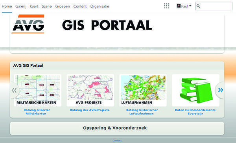The image size is (236, 143).
Task: Click the previous carousel double-arrow
Action: (x=14, y=91)
